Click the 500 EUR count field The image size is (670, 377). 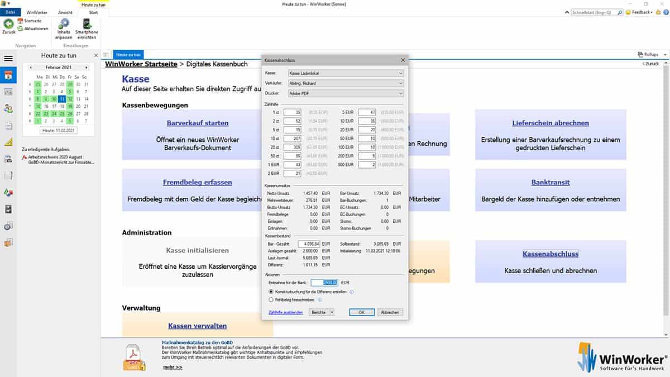(x=367, y=165)
